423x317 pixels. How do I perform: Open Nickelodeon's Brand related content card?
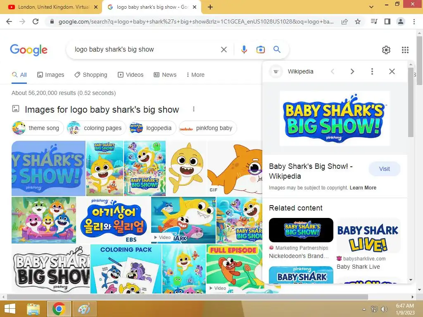click(x=301, y=239)
